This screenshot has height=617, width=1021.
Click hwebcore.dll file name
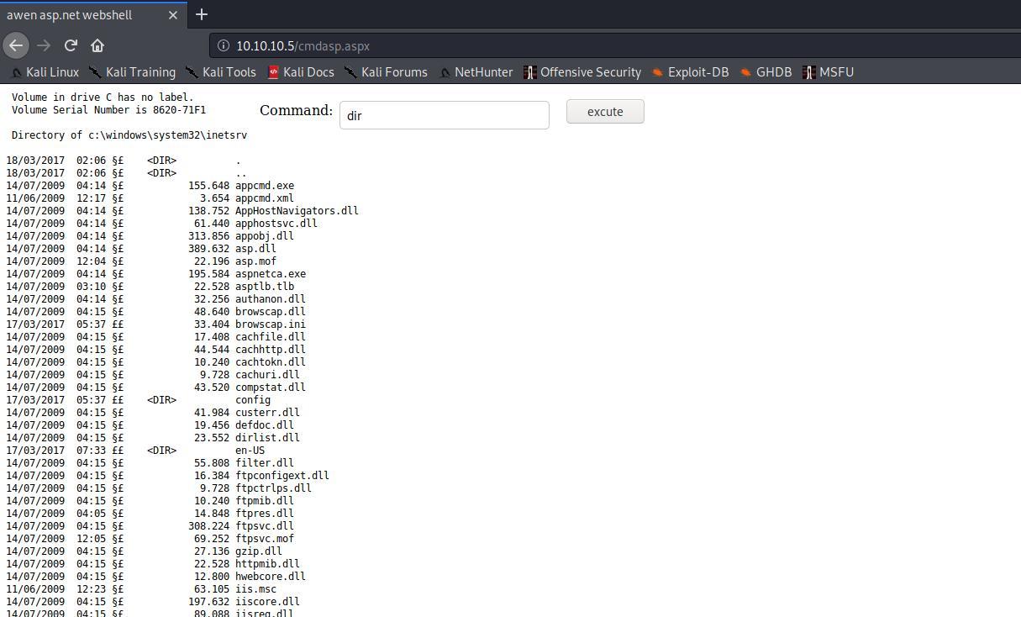point(271,577)
